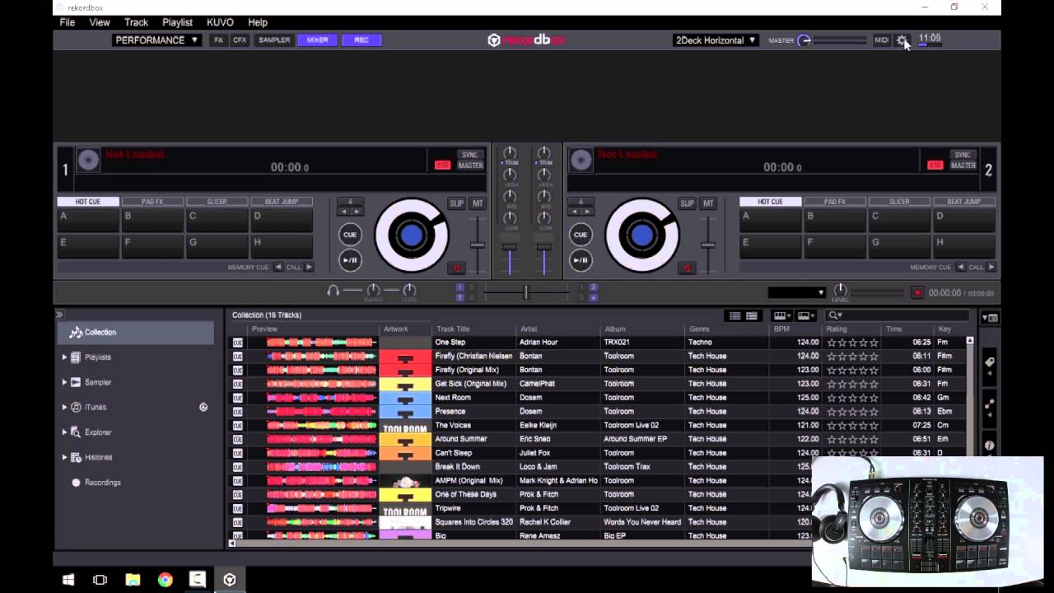Jump to previous memory cue on deck 1
The image size is (1054, 593).
[278, 267]
